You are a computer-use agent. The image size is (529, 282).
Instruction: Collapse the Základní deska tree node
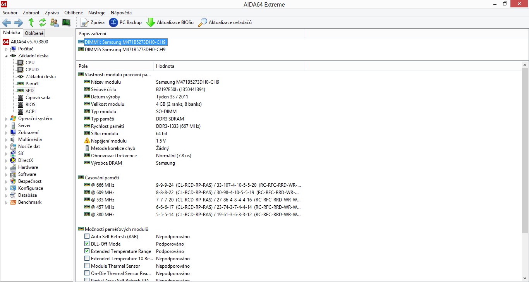[x=6, y=56]
